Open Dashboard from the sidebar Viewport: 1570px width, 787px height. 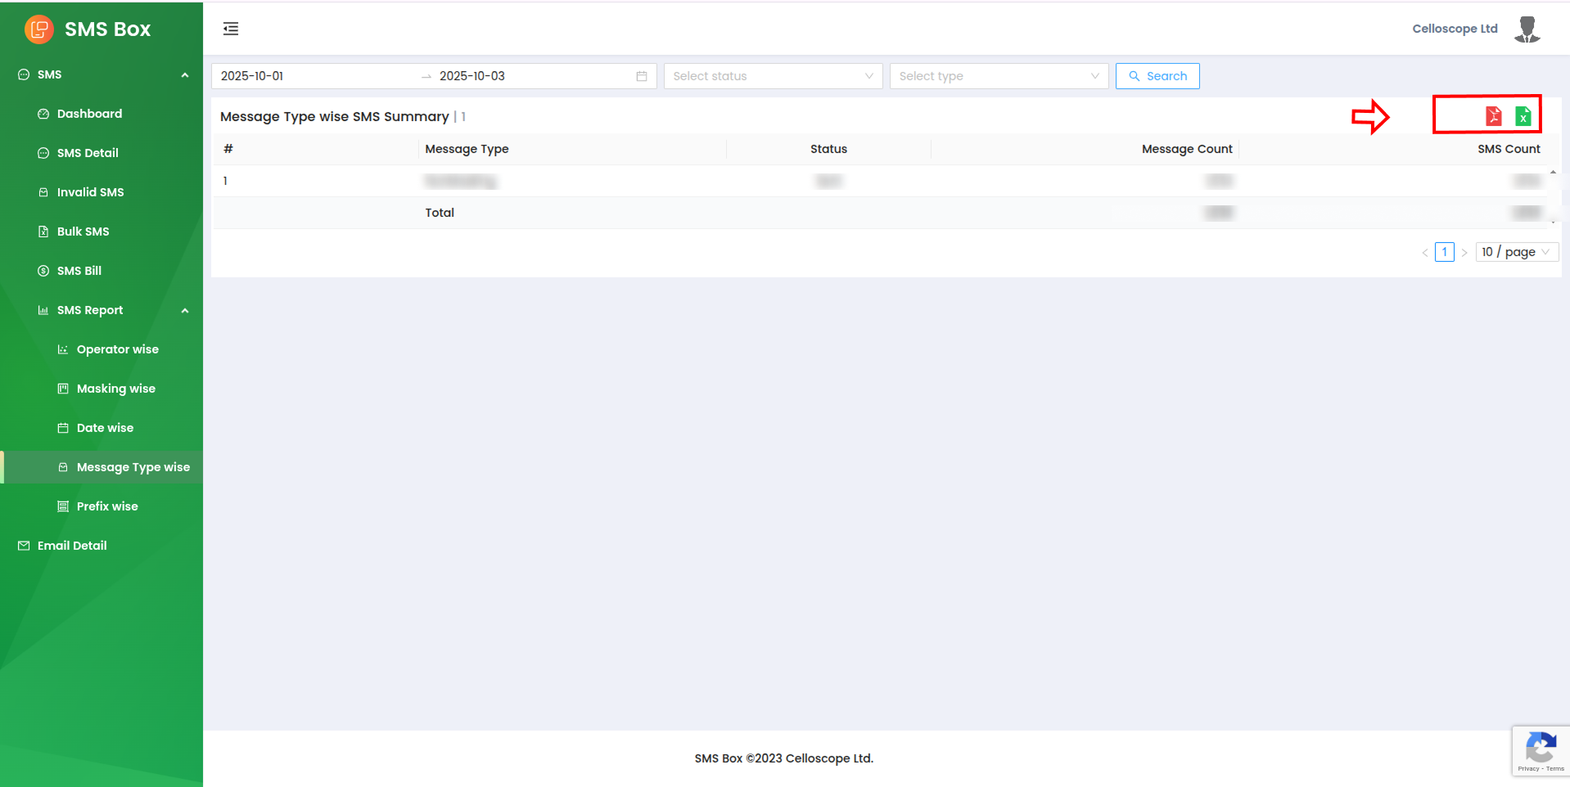89,114
